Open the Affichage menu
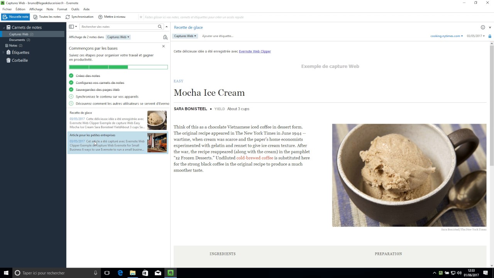 36,9
